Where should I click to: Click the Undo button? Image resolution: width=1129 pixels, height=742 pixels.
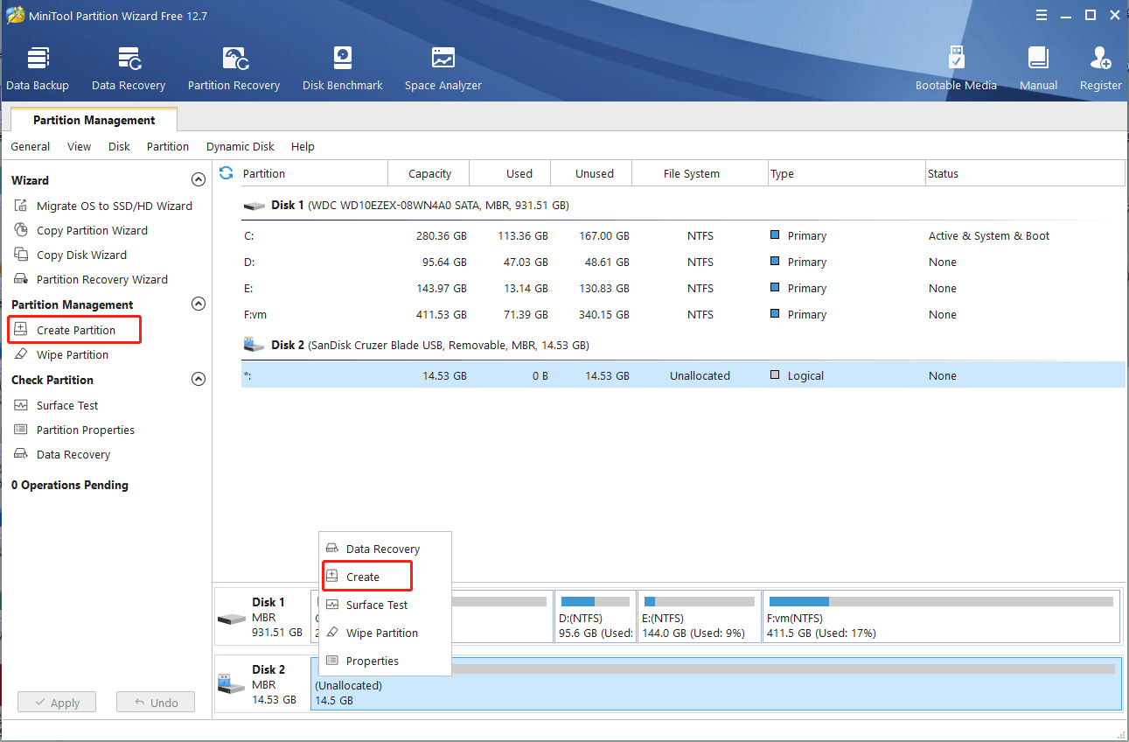[156, 702]
